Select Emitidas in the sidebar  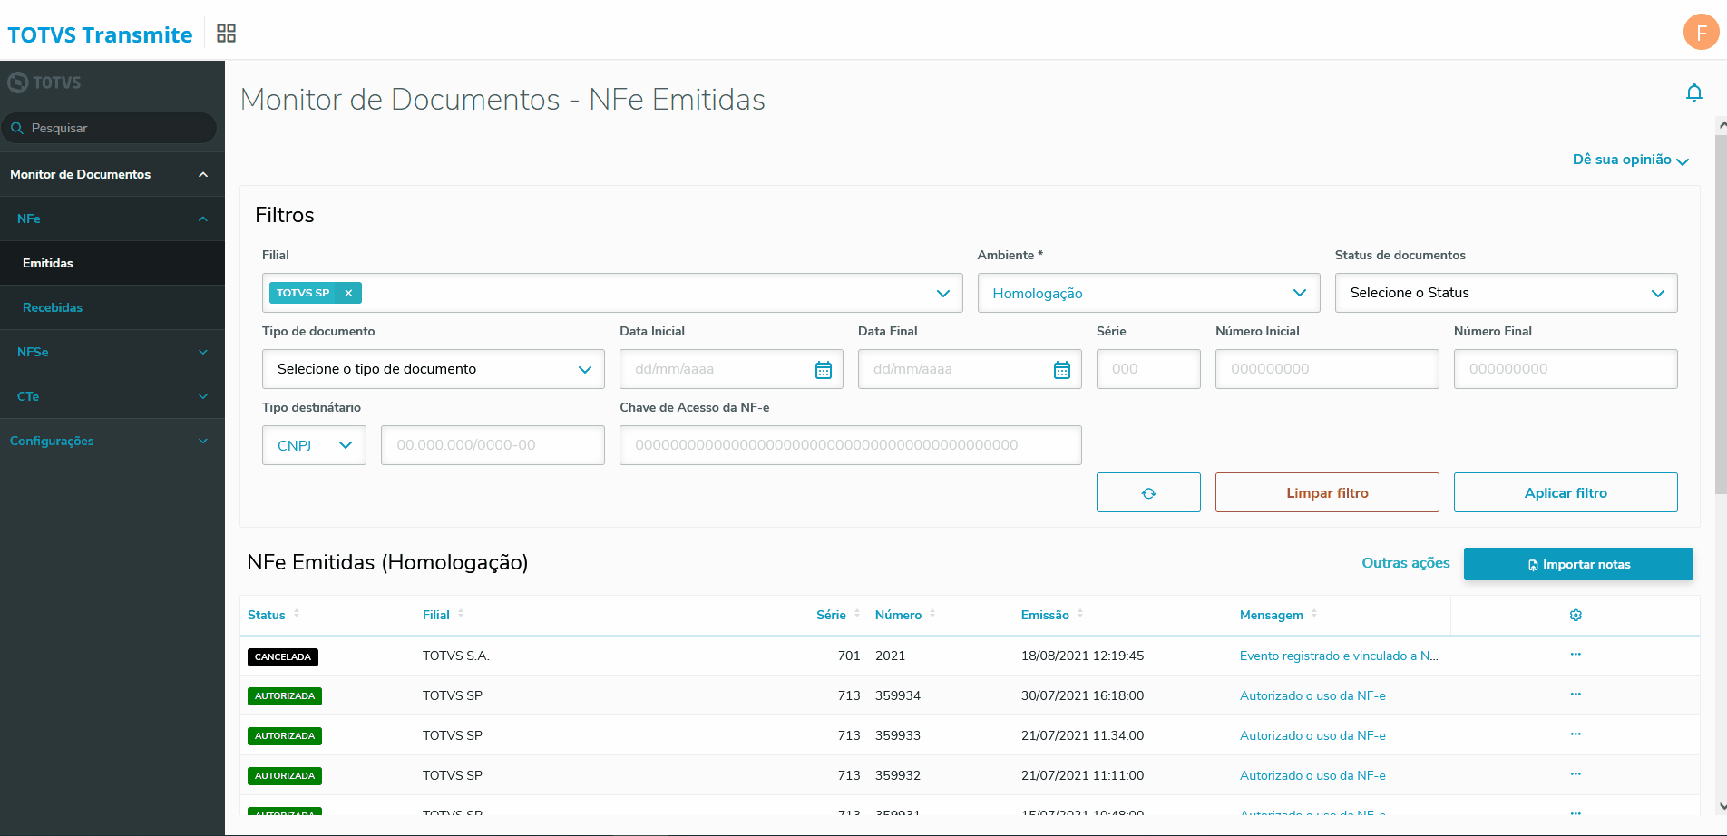click(x=112, y=263)
